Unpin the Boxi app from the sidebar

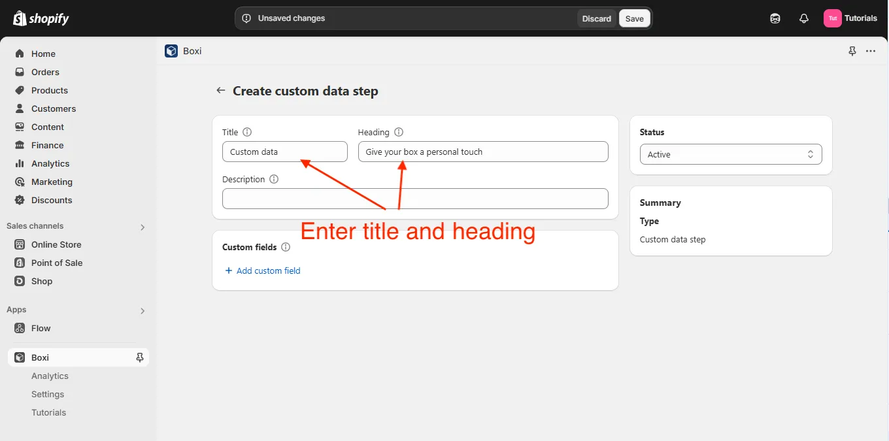tap(139, 357)
